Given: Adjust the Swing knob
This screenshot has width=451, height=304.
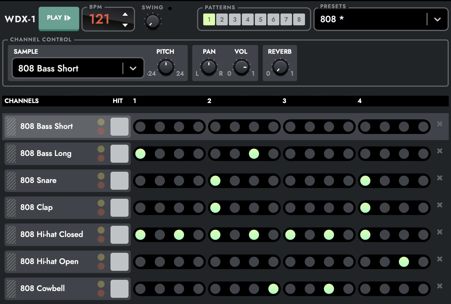Looking at the screenshot, I should (152, 21).
